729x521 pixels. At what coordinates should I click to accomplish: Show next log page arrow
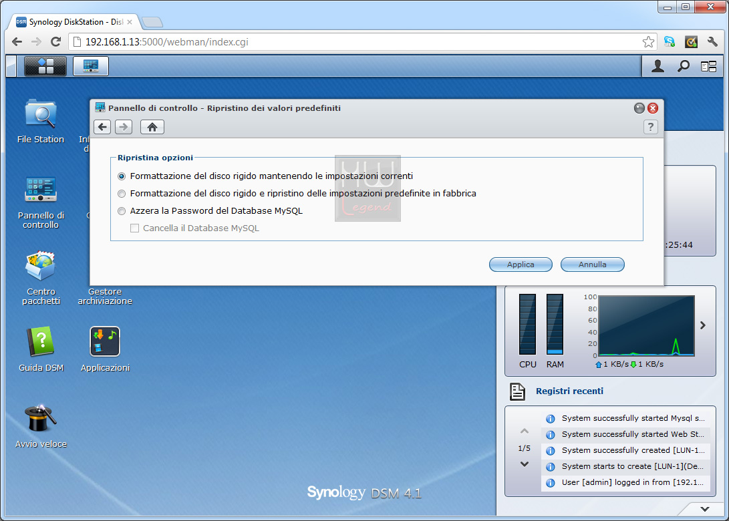[x=525, y=464]
